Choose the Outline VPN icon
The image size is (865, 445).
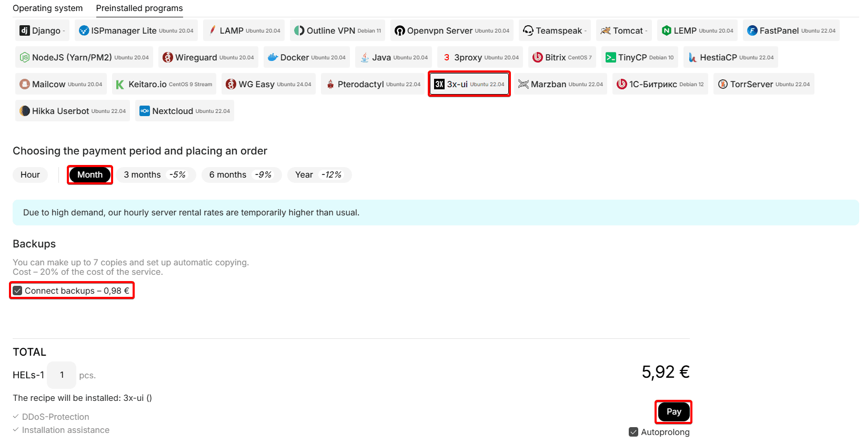[x=299, y=30]
